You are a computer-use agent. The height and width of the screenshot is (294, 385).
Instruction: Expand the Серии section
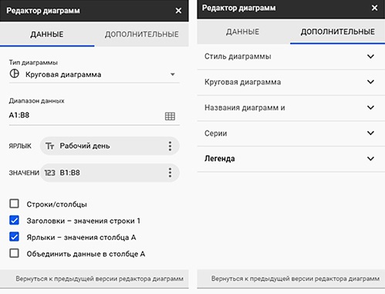click(291, 133)
